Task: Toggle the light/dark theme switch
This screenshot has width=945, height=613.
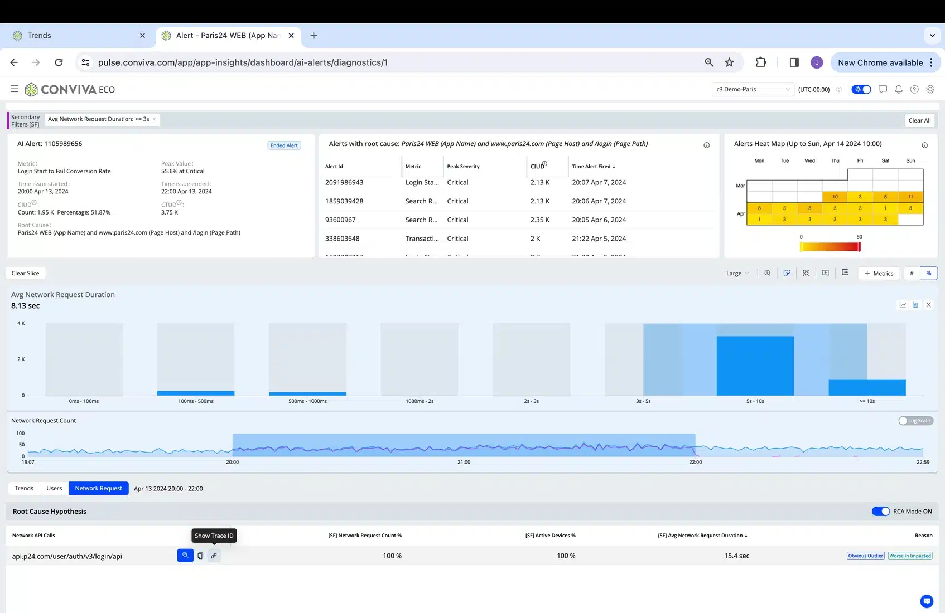Action: [x=861, y=89]
